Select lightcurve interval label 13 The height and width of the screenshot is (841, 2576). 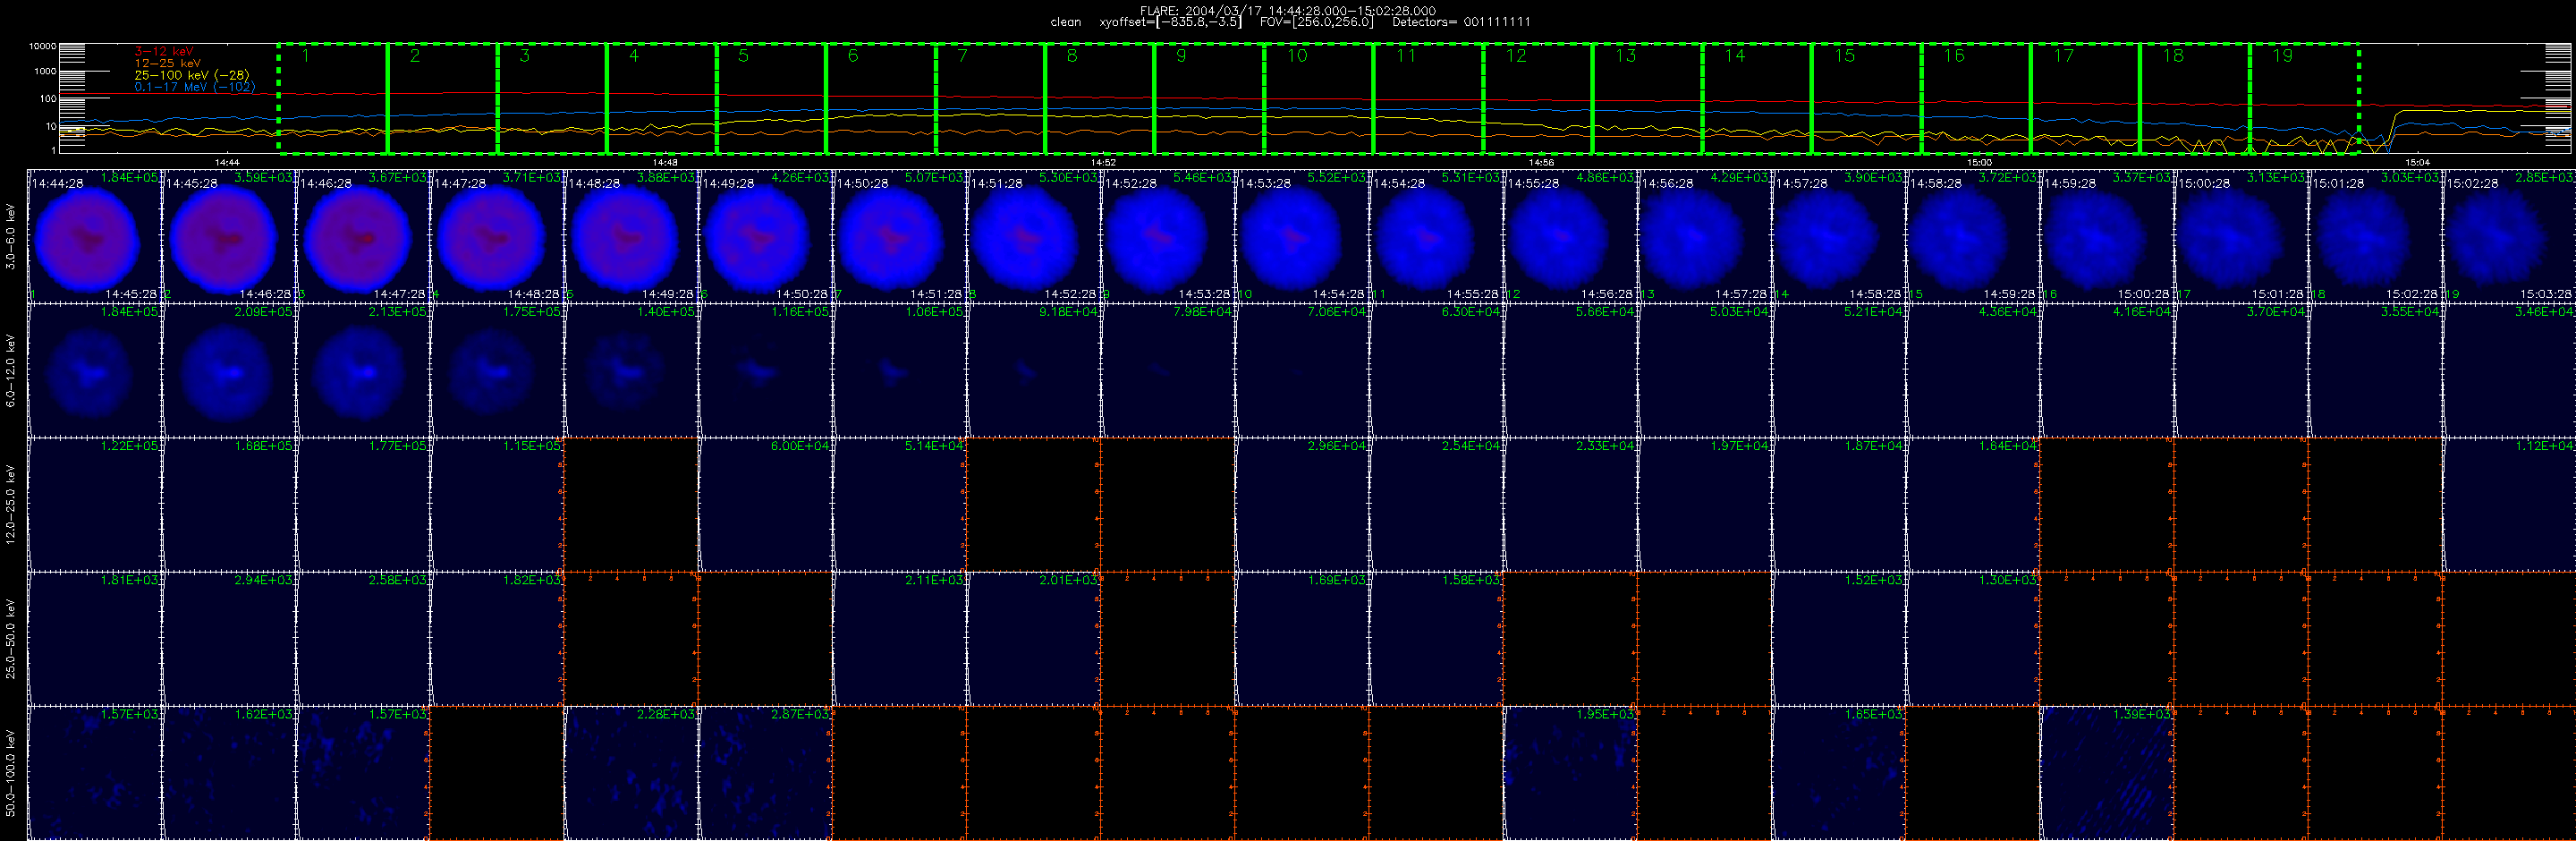pyautogui.click(x=1626, y=56)
